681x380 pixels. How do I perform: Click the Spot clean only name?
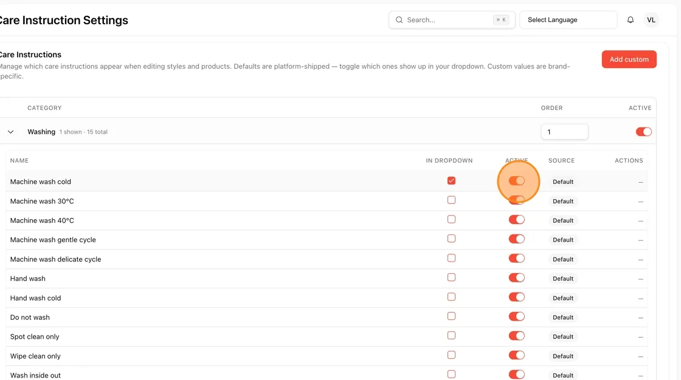35,337
